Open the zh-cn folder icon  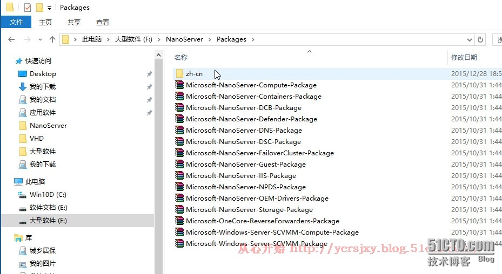[179, 73]
